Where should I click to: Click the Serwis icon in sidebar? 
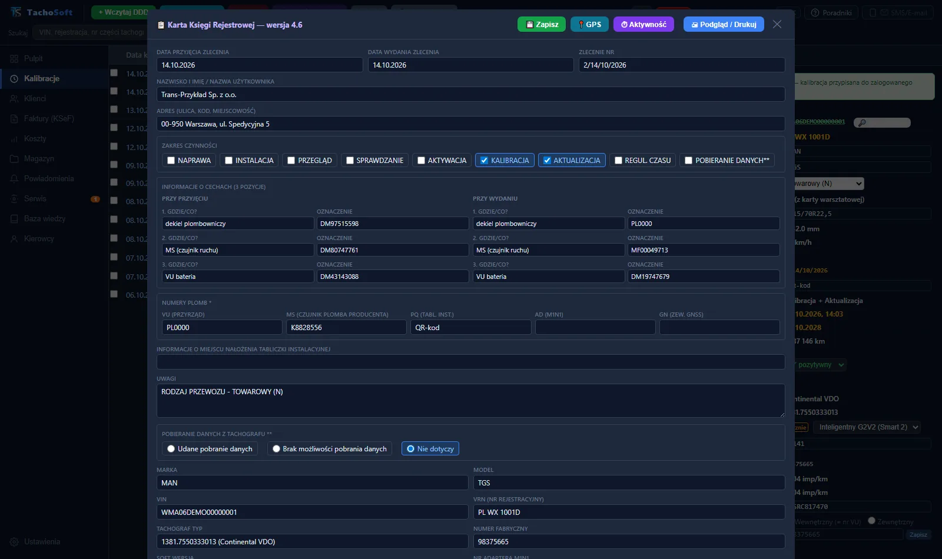[x=14, y=198]
